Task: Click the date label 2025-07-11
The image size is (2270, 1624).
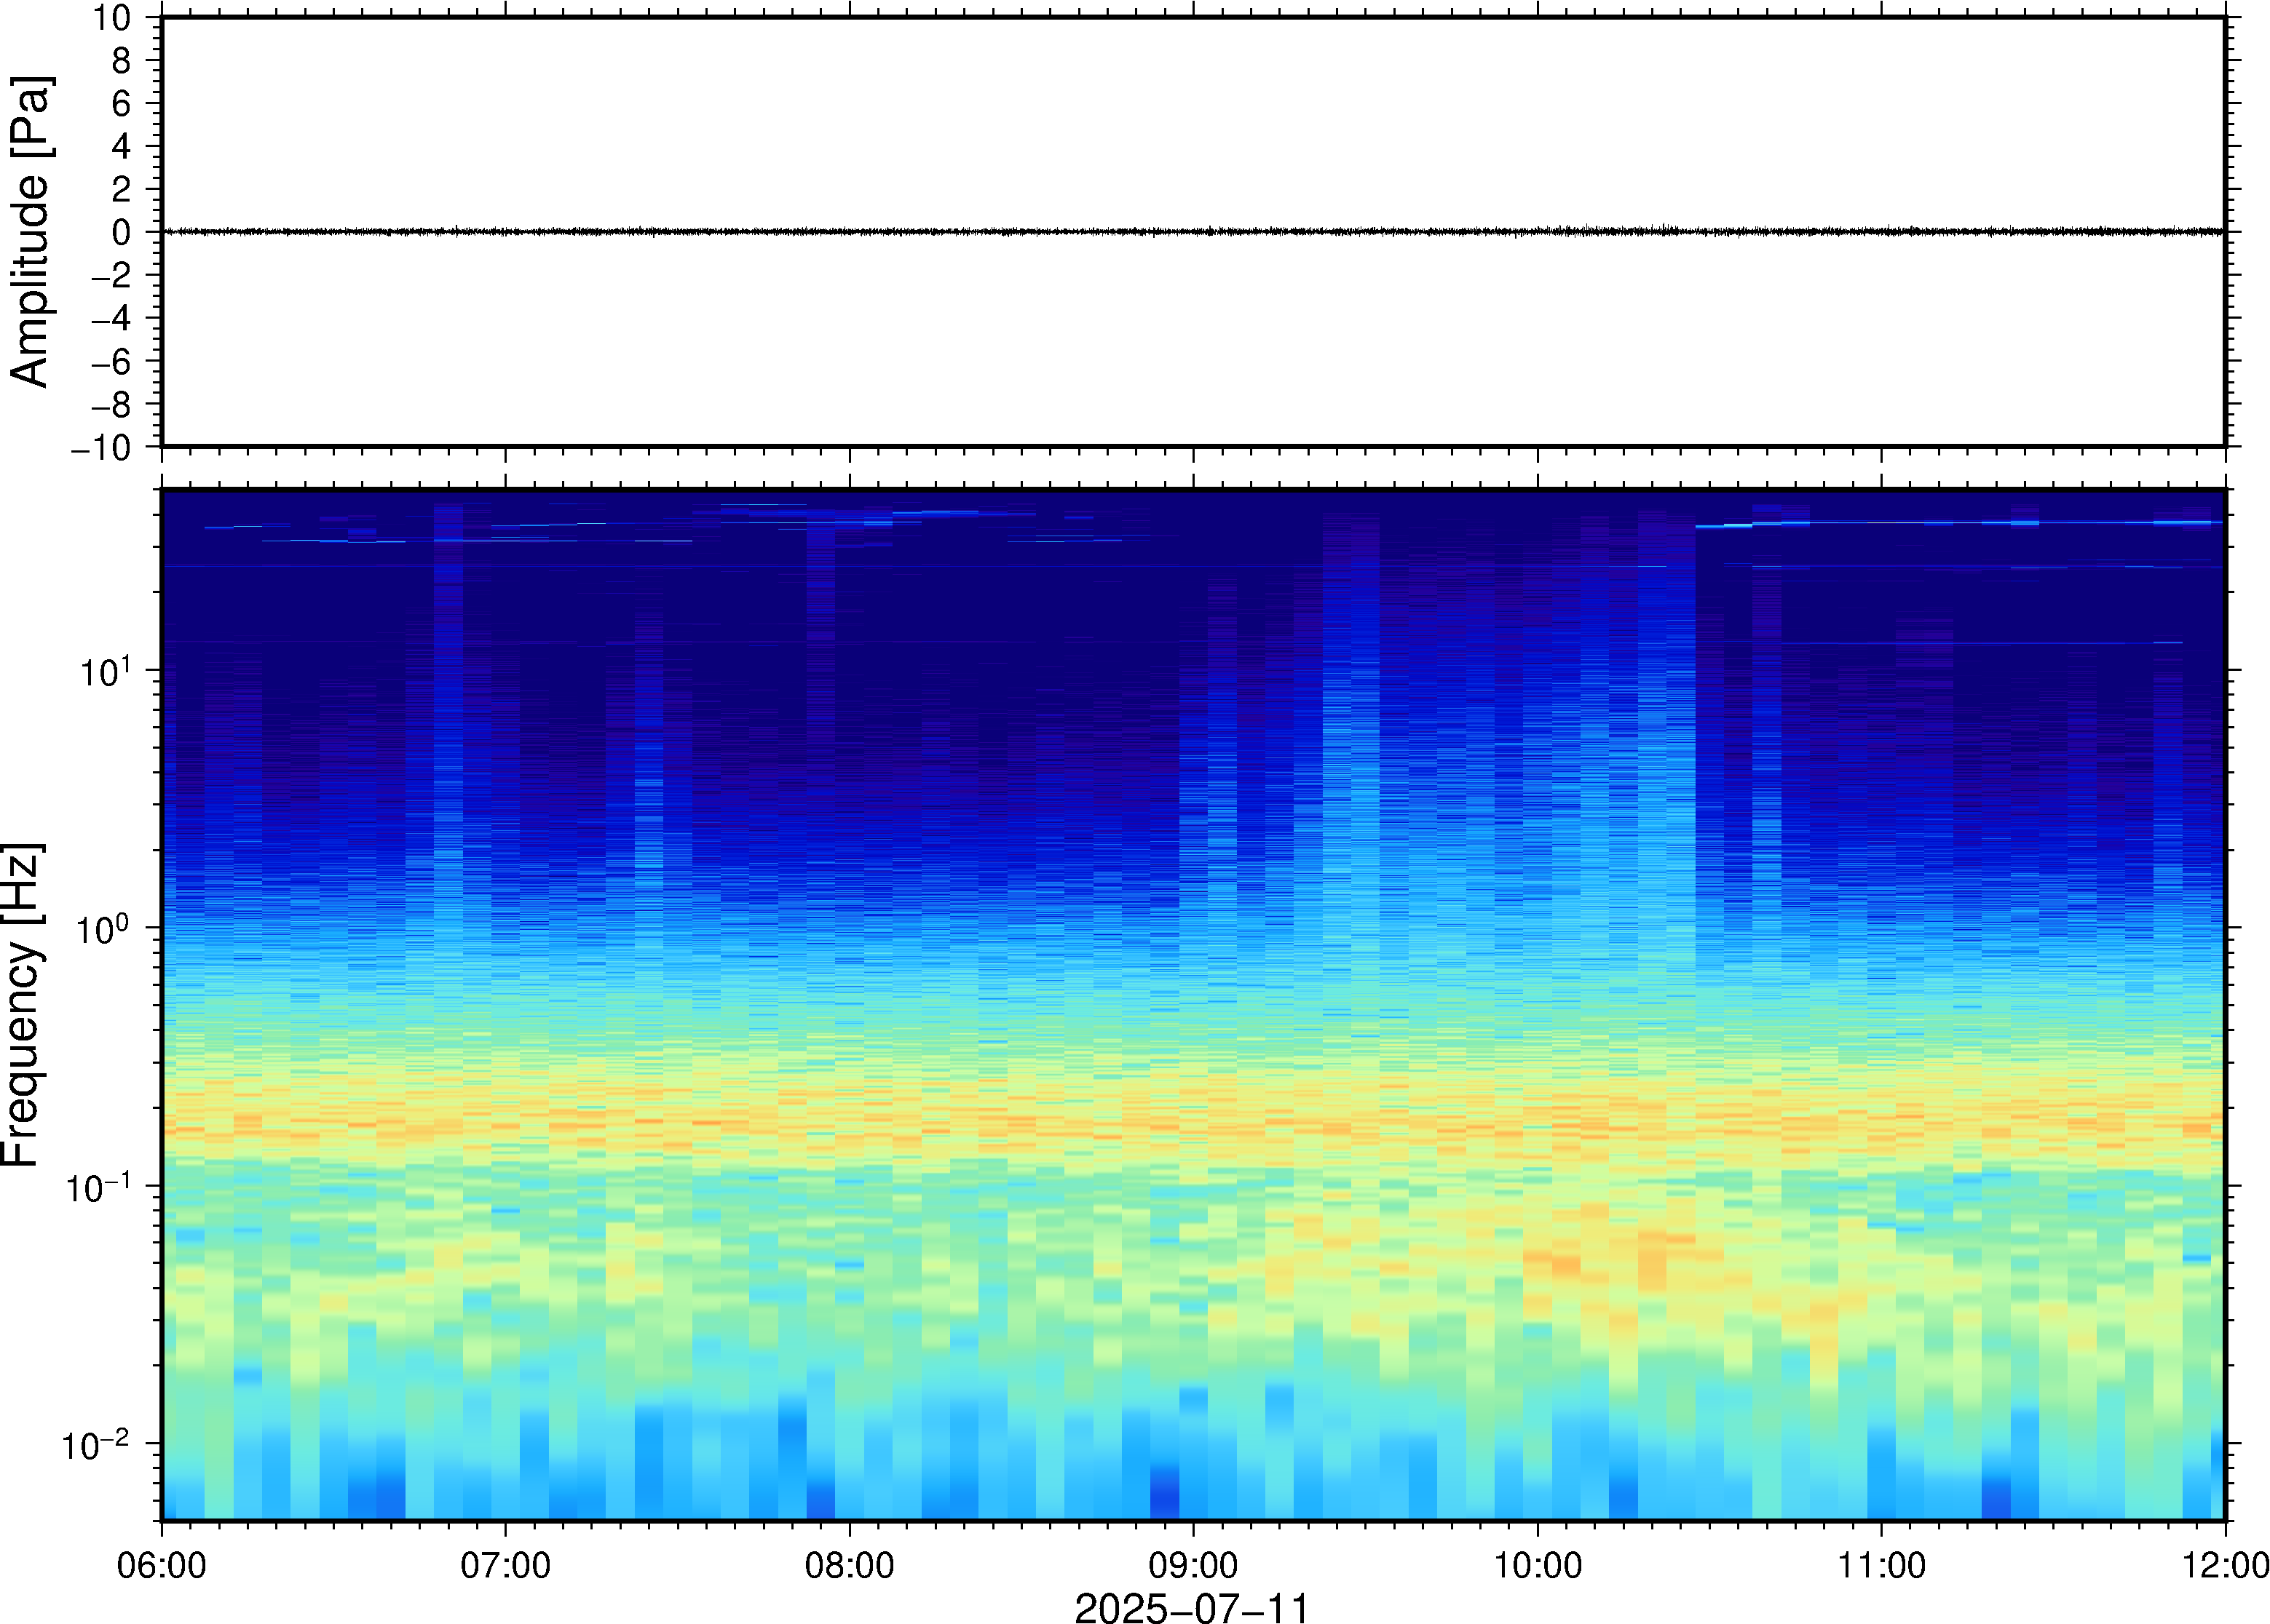Action: [1192, 1607]
